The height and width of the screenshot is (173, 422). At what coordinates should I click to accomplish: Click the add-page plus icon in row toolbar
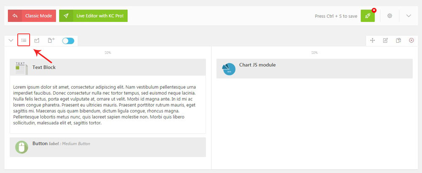(x=51, y=41)
